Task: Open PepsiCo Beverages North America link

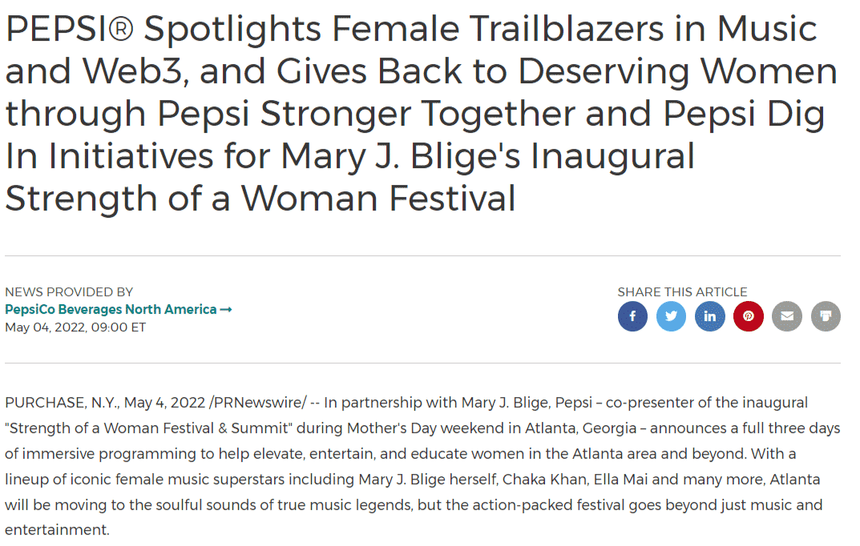Action: 111,309
